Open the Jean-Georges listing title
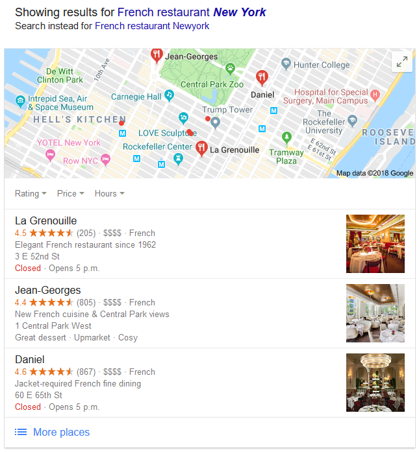This screenshot has width=419, height=452. [x=48, y=291]
